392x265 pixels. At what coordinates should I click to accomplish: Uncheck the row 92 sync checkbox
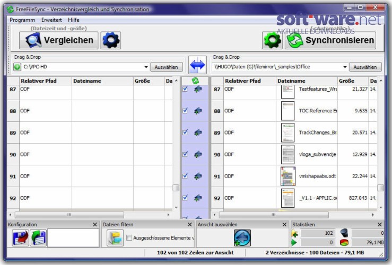pos(185,198)
